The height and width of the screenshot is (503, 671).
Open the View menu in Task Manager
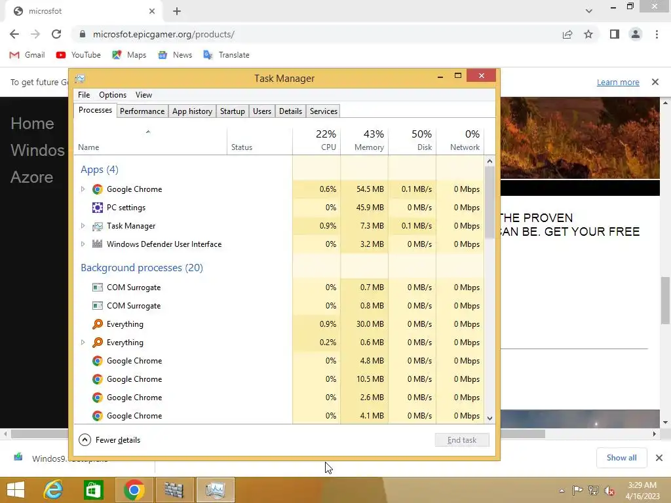(x=144, y=95)
